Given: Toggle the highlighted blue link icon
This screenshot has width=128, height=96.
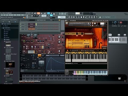Looking at the screenshot, I should (51, 15).
